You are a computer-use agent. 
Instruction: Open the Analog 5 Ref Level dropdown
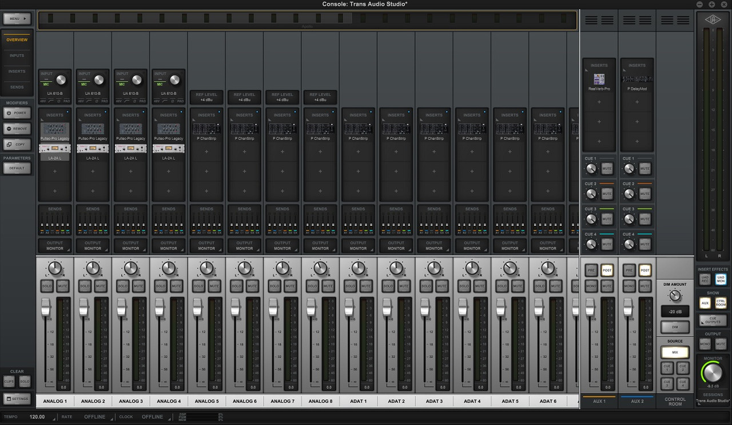(x=206, y=97)
